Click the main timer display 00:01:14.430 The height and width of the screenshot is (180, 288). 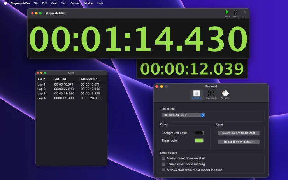pos(138,39)
